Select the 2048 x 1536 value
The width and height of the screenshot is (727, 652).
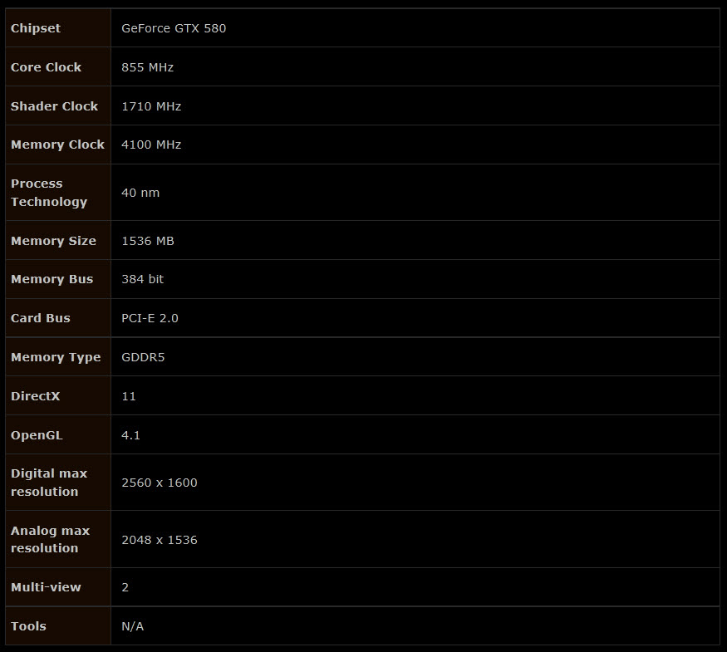click(x=160, y=540)
